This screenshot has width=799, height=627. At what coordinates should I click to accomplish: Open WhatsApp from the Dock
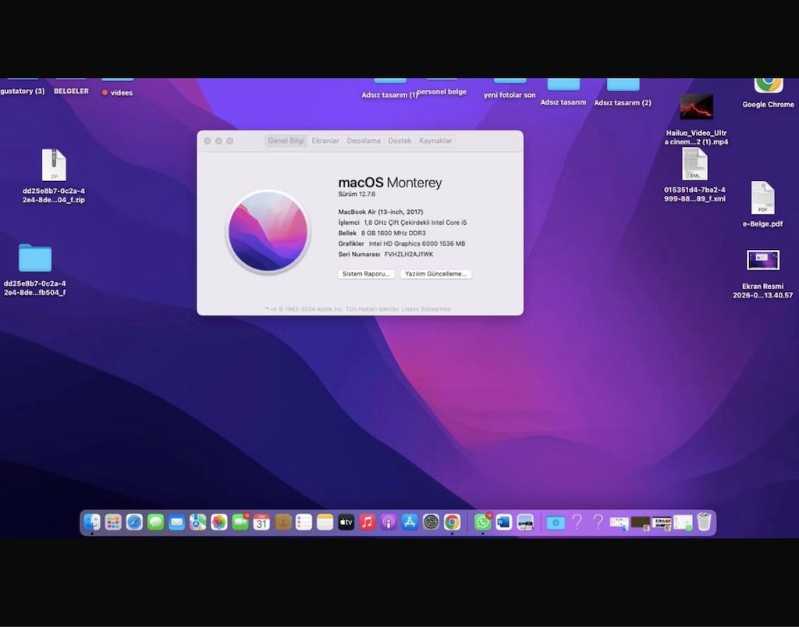pyautogui.click(x=482, y=522)
